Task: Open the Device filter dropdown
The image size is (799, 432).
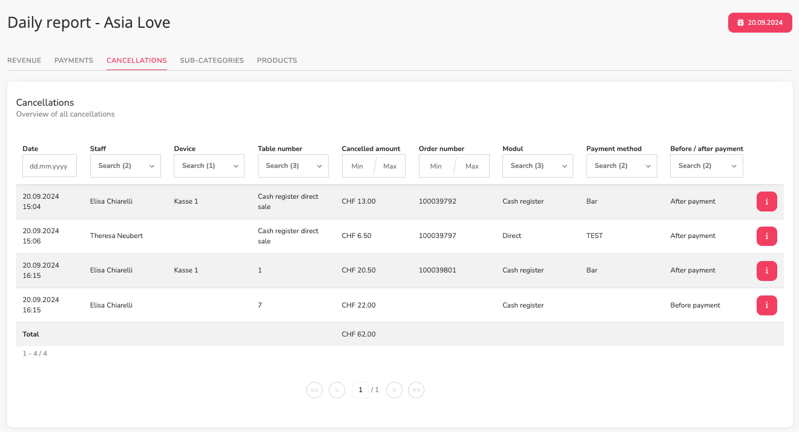Action: pos(209,166)
